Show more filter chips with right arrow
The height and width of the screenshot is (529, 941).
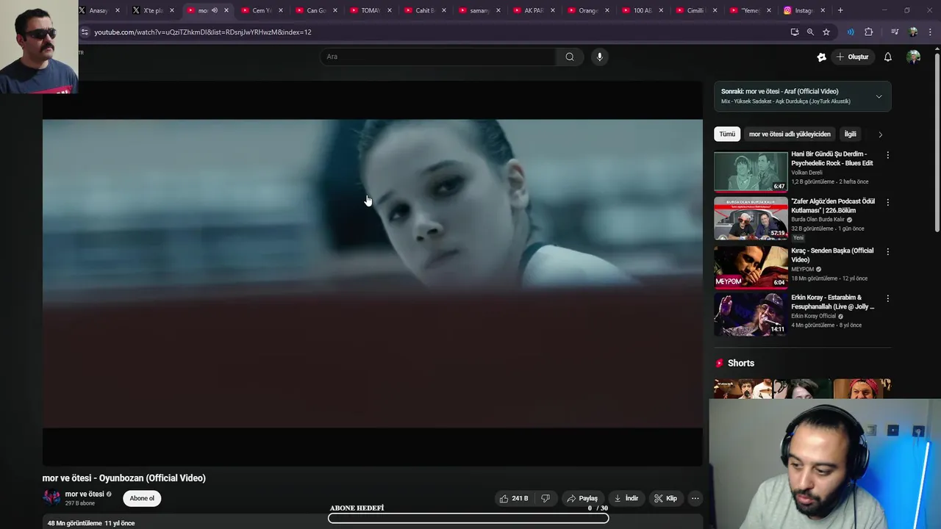(x=880, y=134)
